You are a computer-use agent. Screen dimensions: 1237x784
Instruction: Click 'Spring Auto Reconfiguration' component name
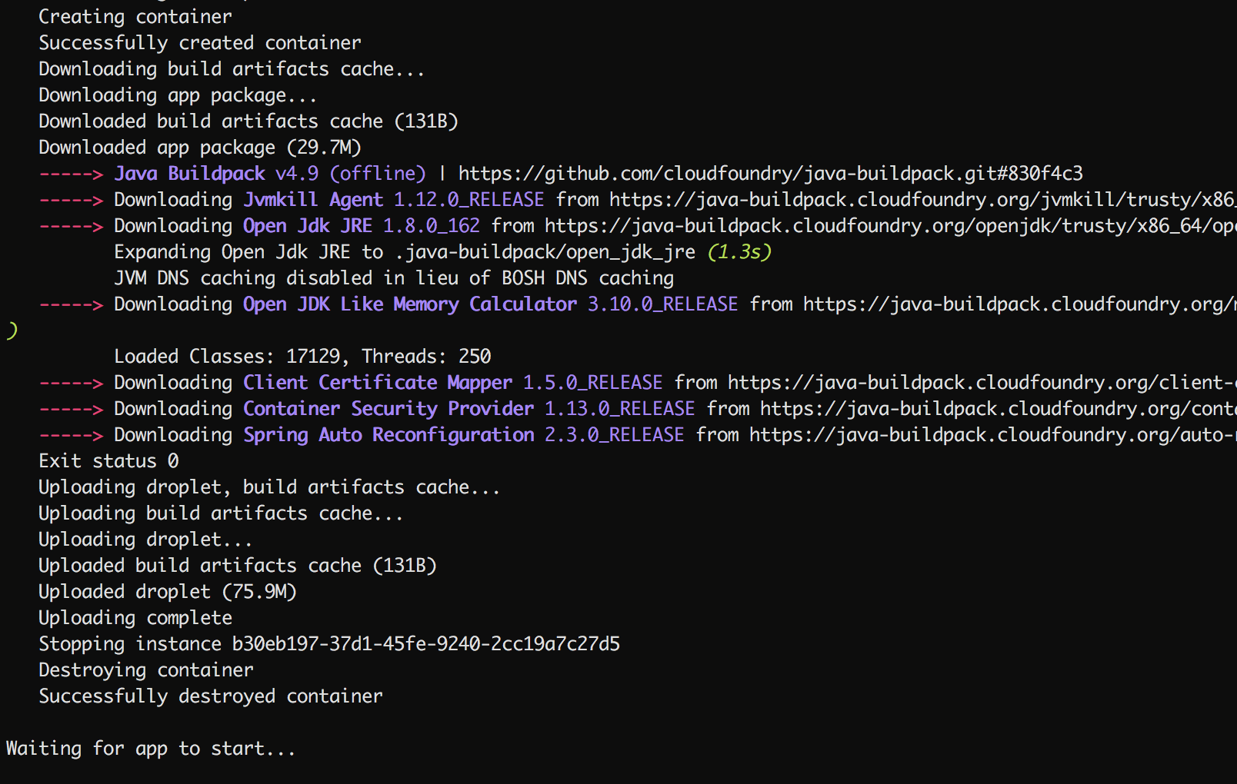click(x=388, y=435)
